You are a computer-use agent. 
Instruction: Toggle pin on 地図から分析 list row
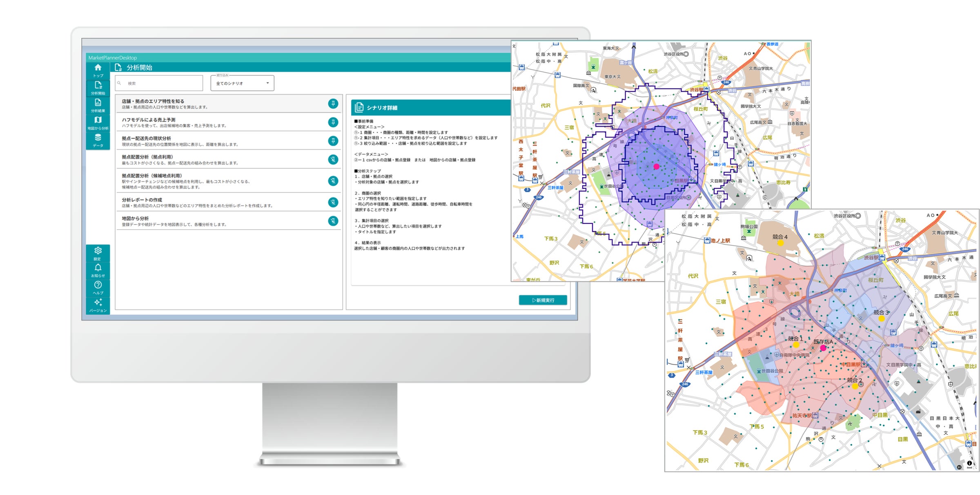coord(333,221)
